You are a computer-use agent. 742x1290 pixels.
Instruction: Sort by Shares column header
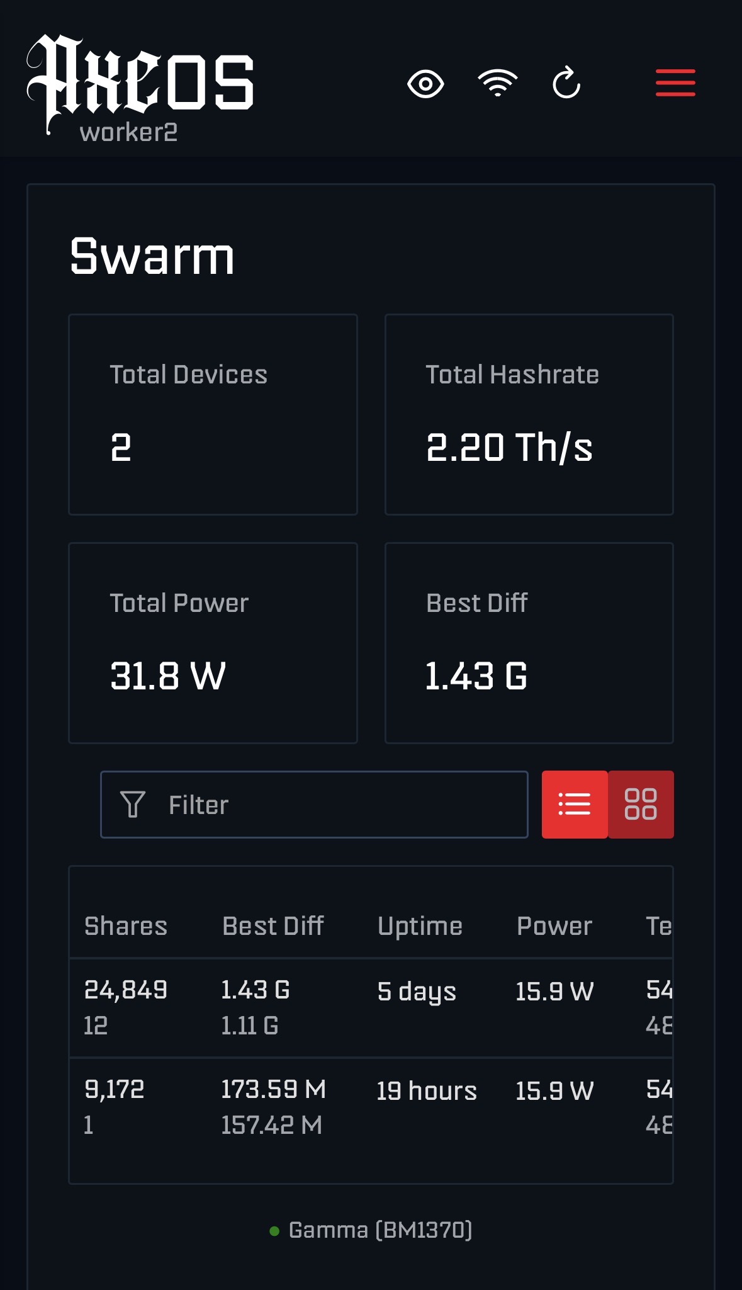pyautogui.click(x=126, y=926)
